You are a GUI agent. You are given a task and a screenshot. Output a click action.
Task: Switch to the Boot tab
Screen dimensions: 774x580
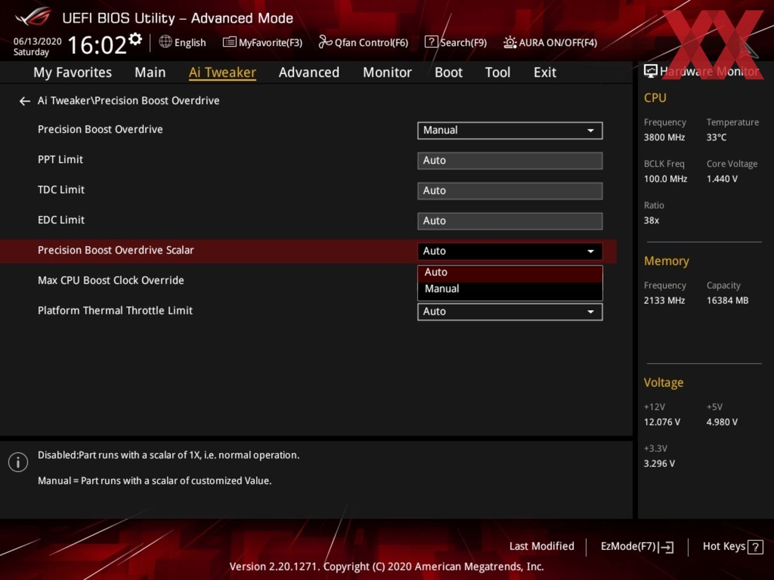point(448,72)
